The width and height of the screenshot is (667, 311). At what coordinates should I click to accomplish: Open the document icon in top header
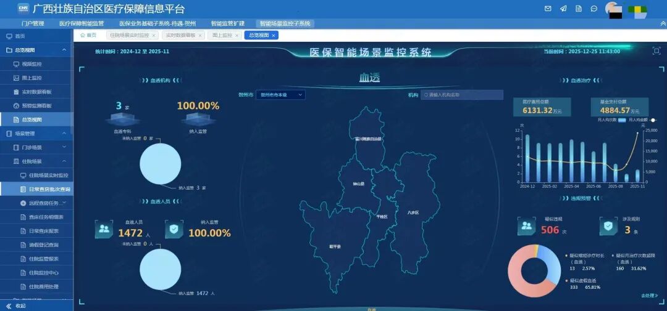tap(579, 9)
